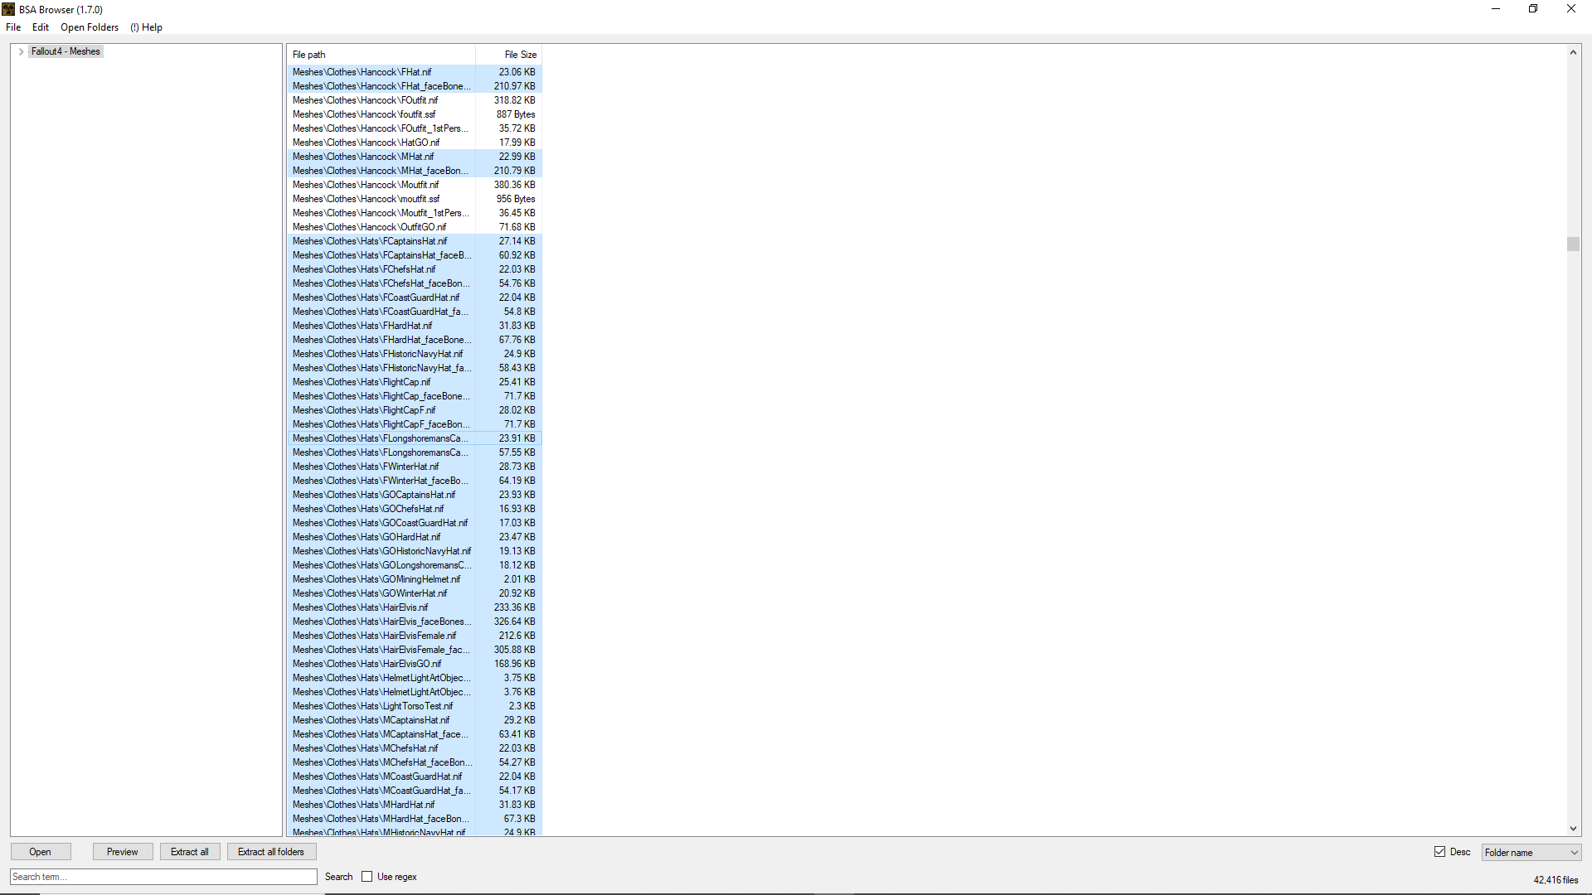This screenshot has width=1592, height=895.
Task: Select Meshes\Clothes\Hats\GOHistoricNavyHat.nif row
Action: [415, 551]
